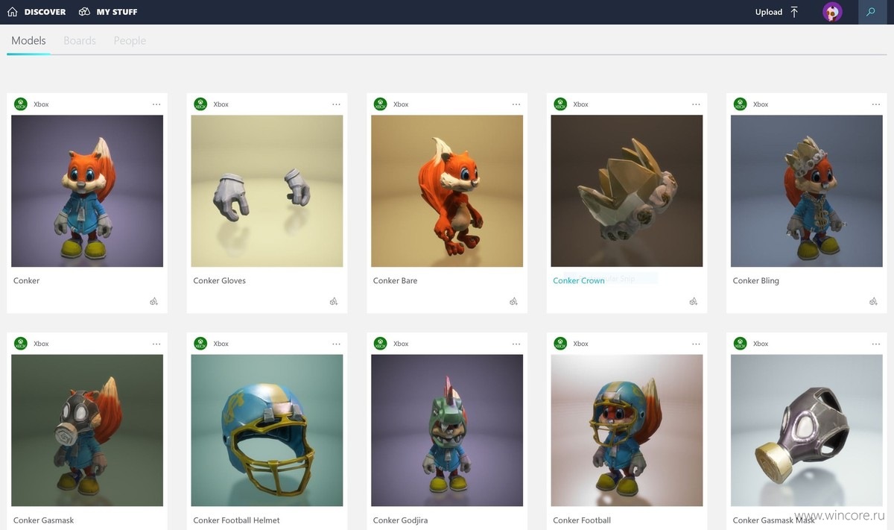Image resolution: width=894 pixels, height=530 pixels.
Task: Switch to the Boards tab
Action: [x=80, y=40]
